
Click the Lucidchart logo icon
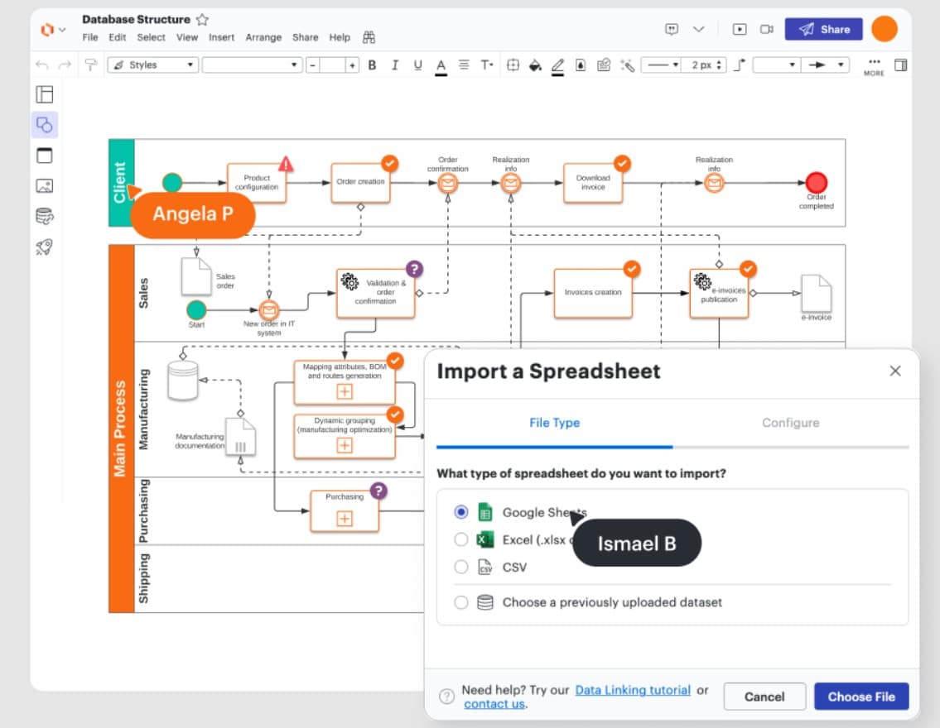click(46, 29)
